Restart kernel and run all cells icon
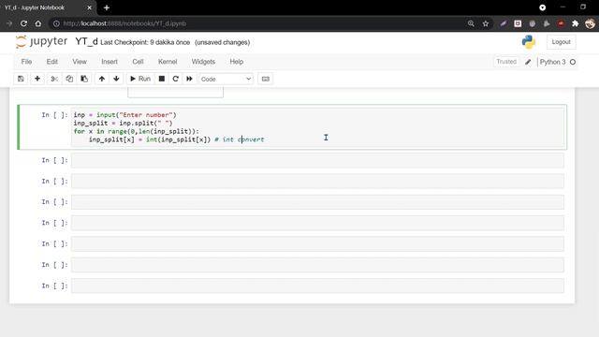 pos(189,79)
